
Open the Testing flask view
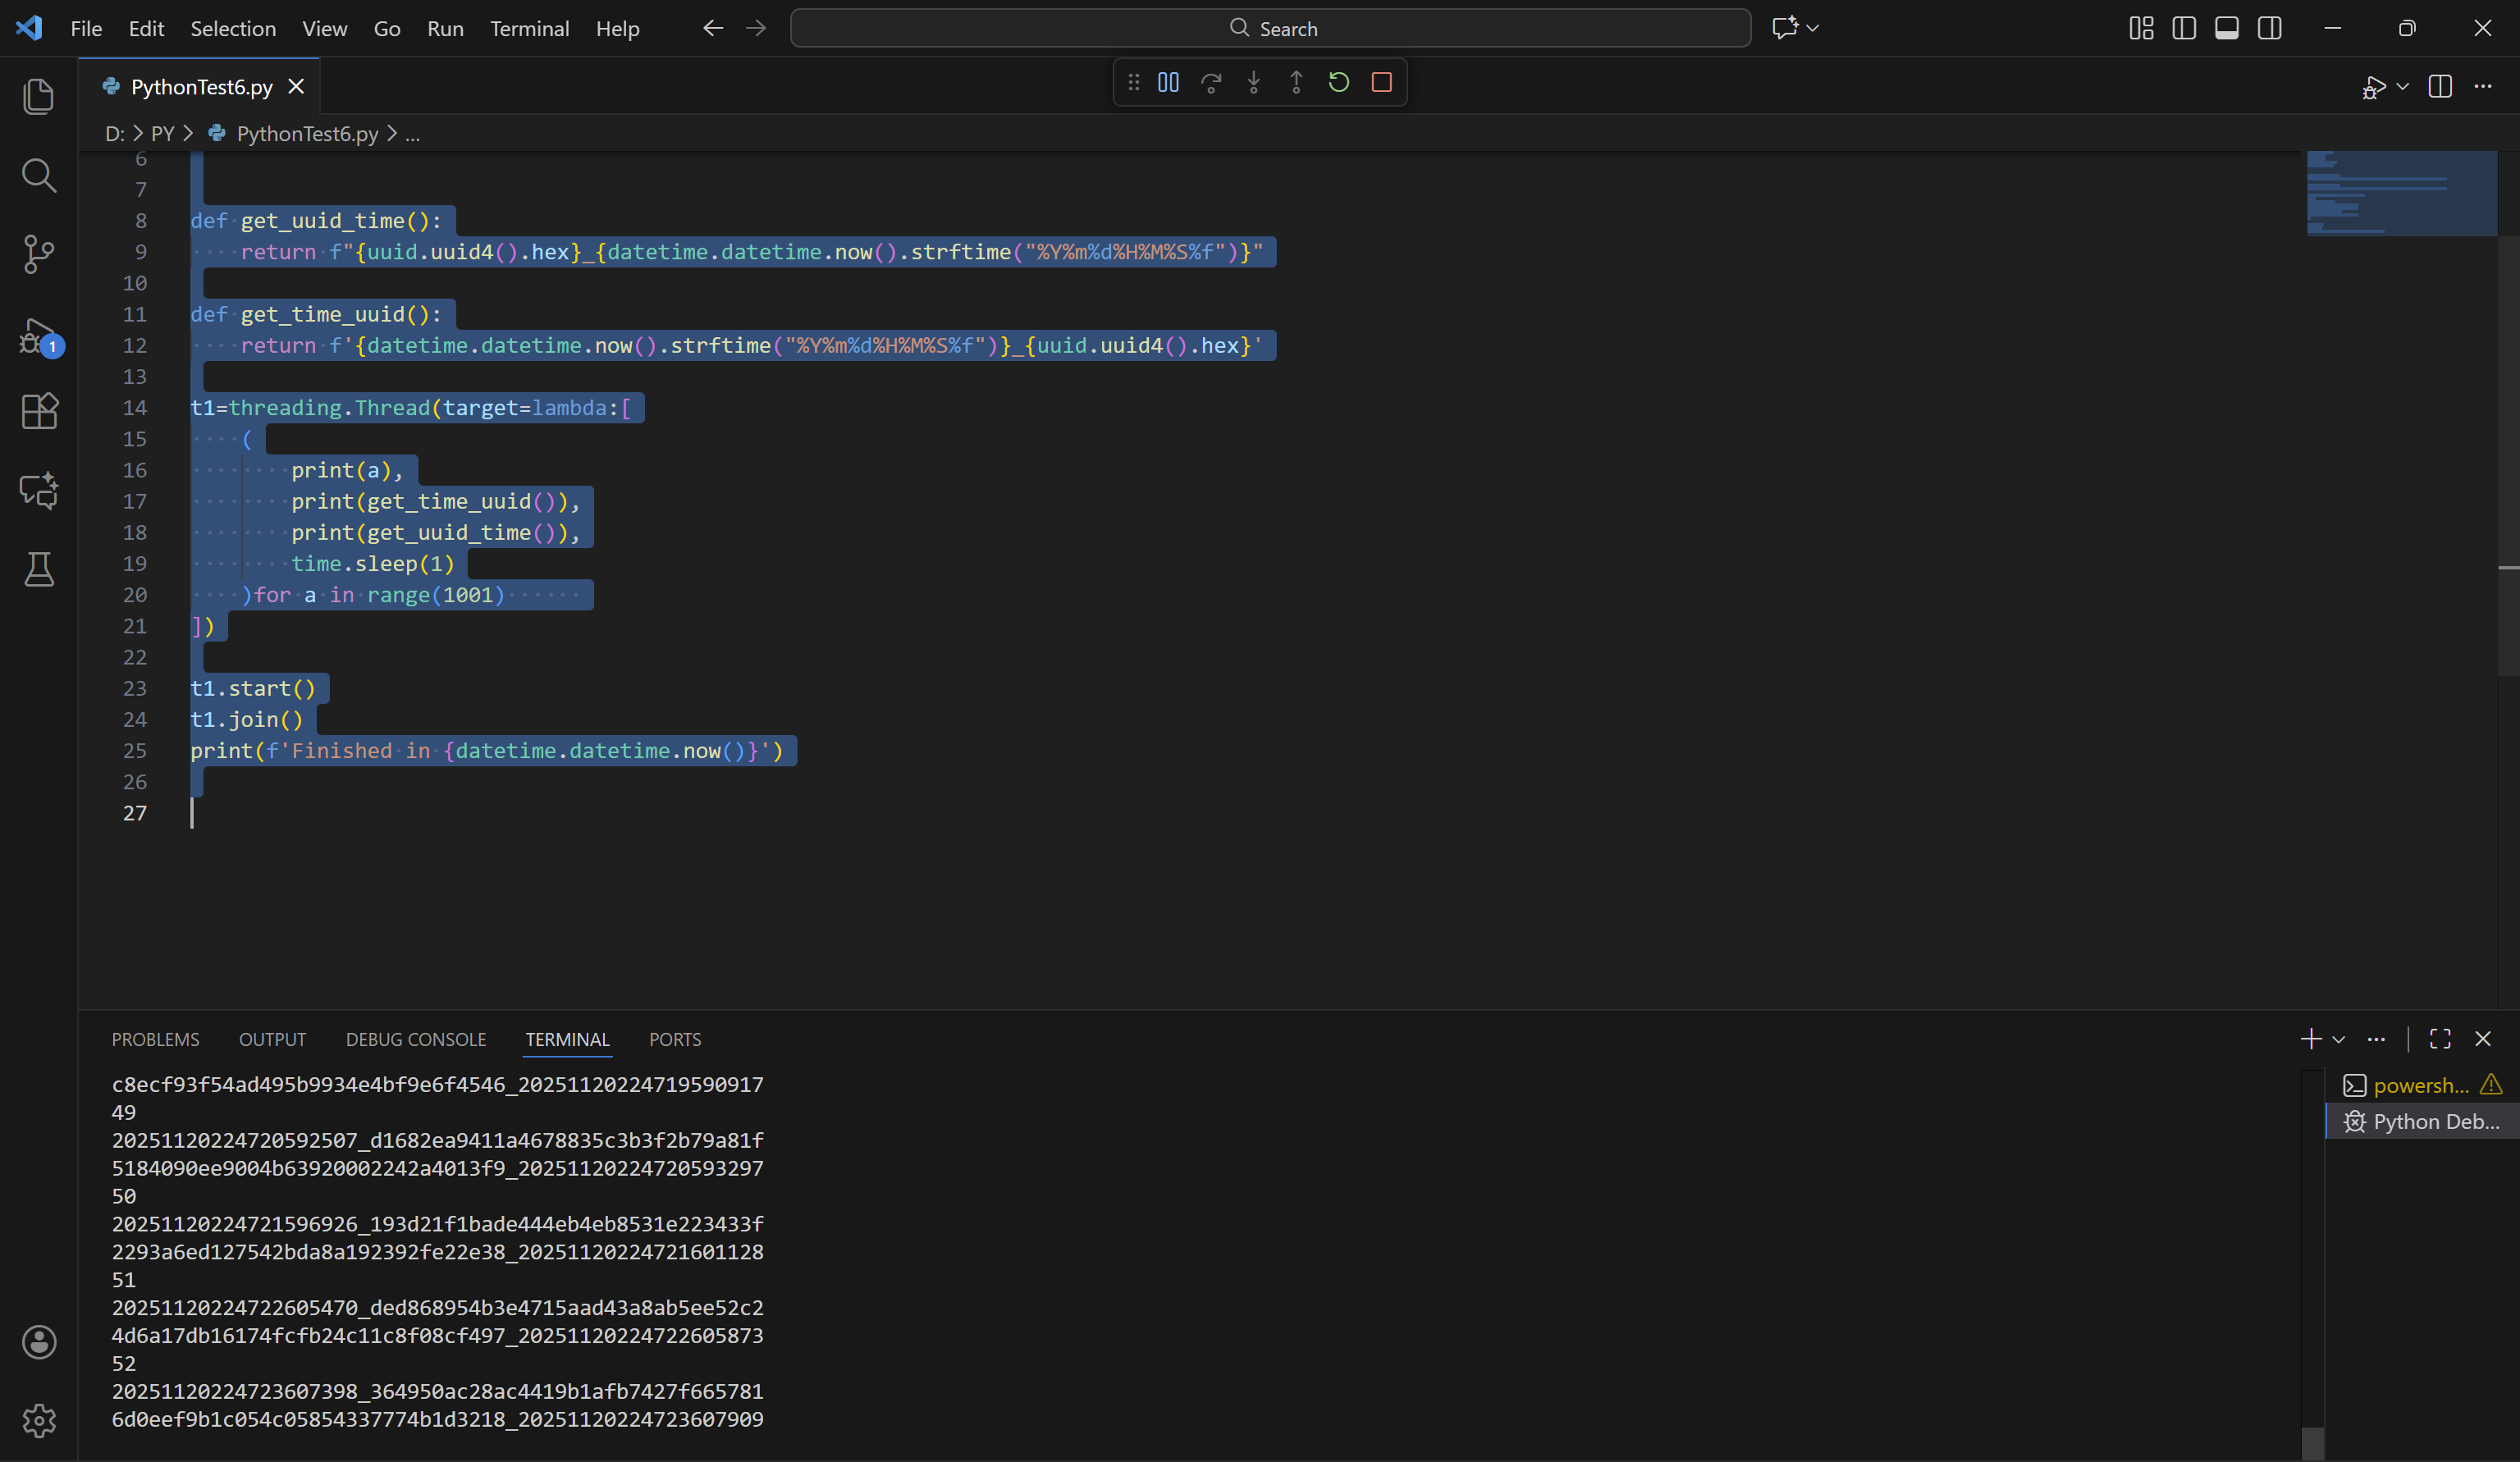point(38,569)
